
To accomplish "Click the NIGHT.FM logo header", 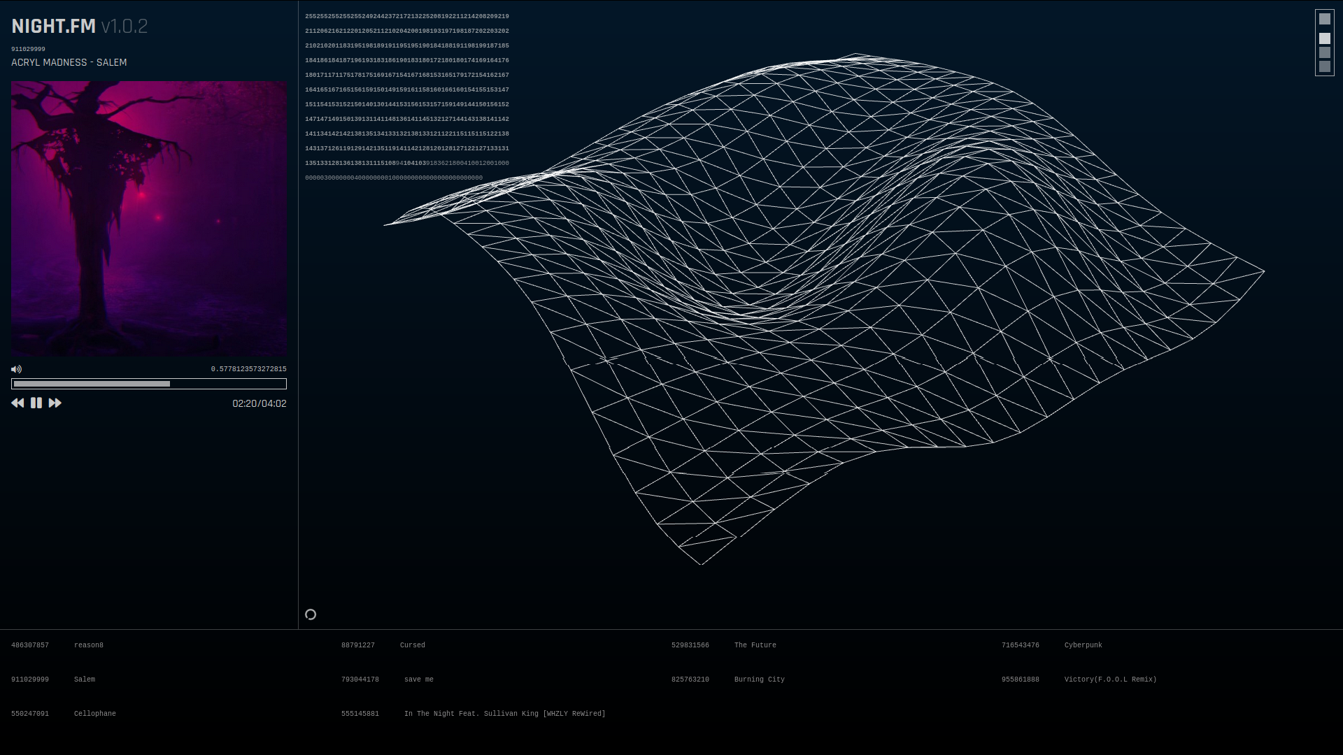I will [x=52, y=25].
